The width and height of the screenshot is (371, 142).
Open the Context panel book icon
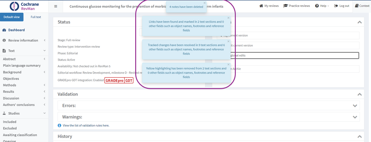point(357,6)
